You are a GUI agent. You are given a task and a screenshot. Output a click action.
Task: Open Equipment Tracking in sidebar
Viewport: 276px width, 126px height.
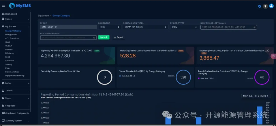pyautogui.click(x=15, y=76)
